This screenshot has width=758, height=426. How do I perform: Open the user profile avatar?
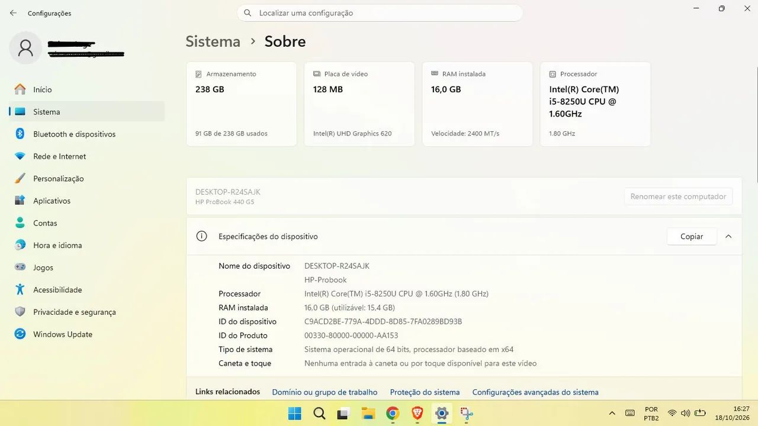25,48
